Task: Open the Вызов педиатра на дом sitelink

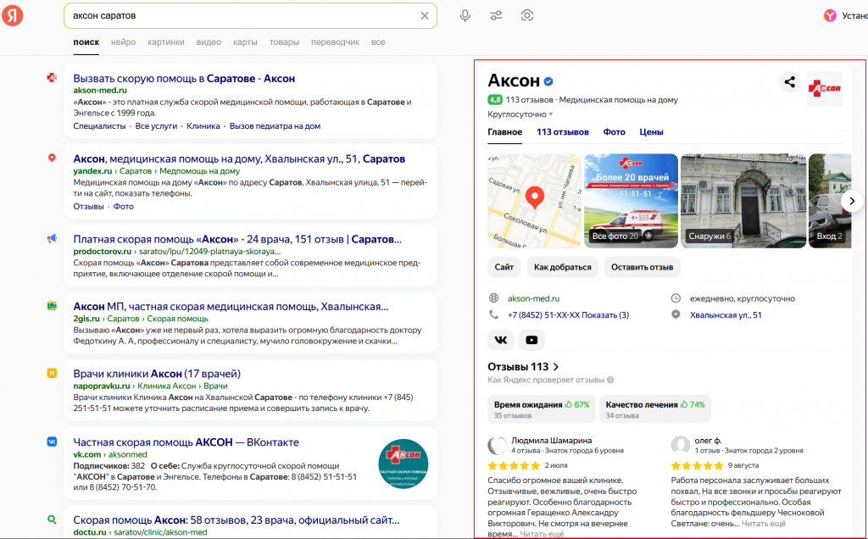Action: 275,126
